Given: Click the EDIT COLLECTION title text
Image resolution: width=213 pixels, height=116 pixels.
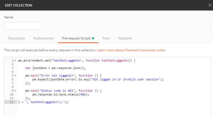Looking at the screenshot, I should [x=18, y=5].
